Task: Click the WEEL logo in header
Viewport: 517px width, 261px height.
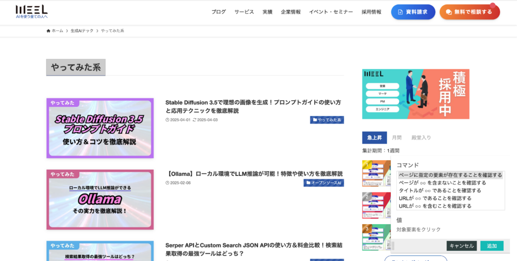Action: coord(32,12)
